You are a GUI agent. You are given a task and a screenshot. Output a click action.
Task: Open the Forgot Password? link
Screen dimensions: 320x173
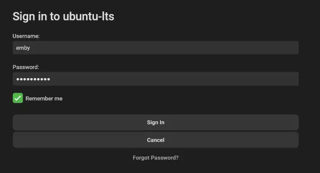pos(155,158)
